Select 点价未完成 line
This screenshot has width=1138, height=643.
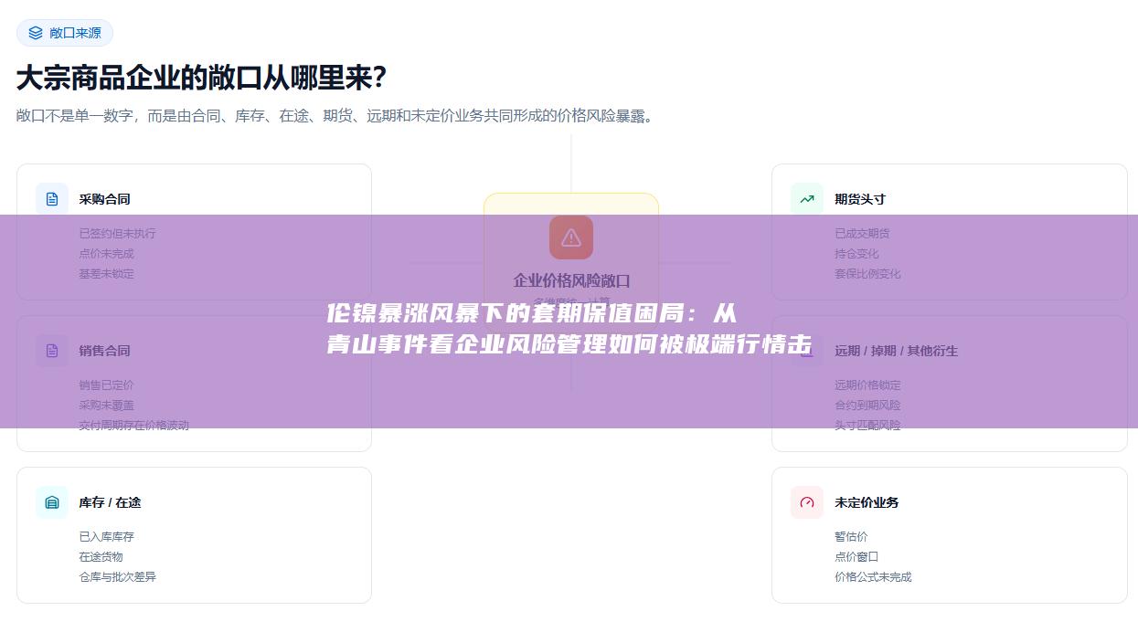point(107,253)
